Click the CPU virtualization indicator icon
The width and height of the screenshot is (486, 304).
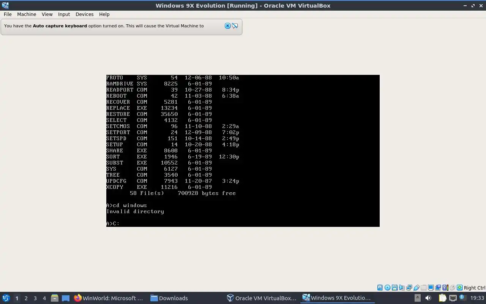coord(445,288)
